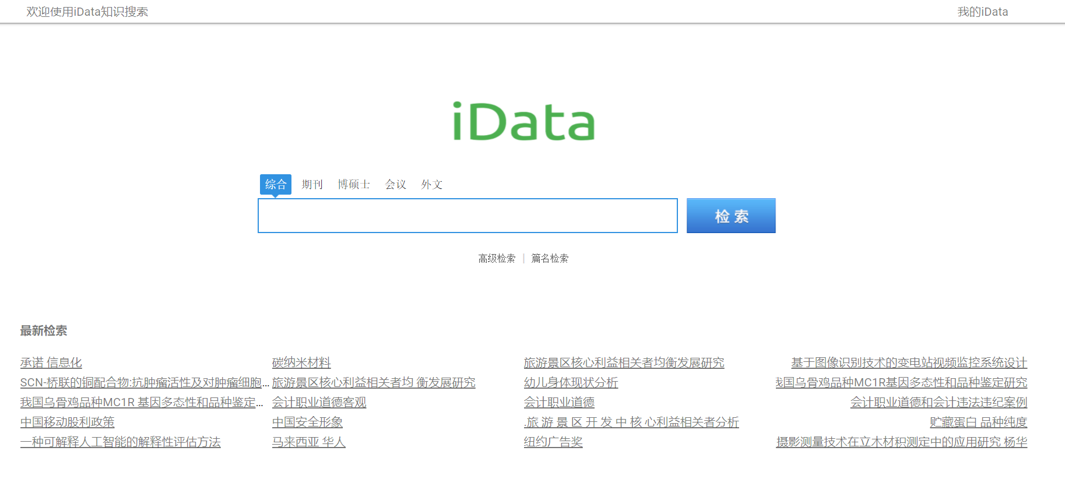Open recent search 碳纳米材料
This screenshot has width=1065, height=493.
(x=301, y=362)
